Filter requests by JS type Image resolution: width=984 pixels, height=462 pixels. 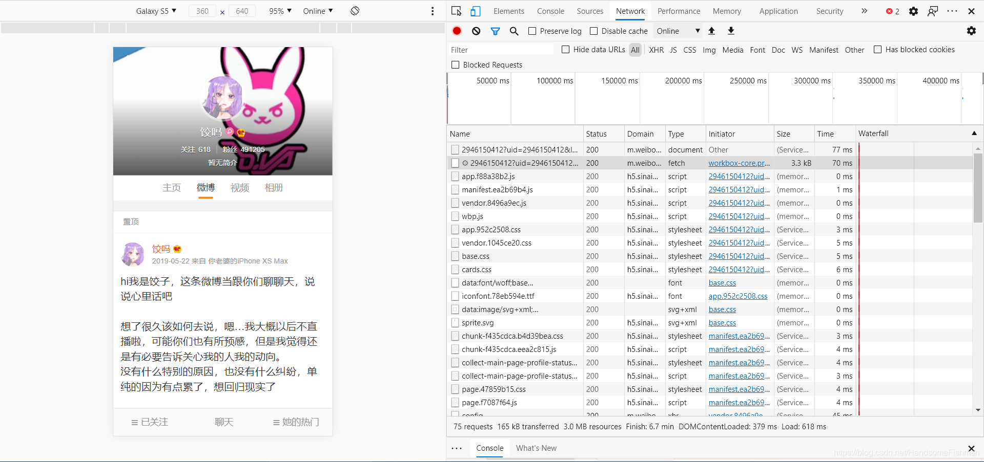(673, 50)
